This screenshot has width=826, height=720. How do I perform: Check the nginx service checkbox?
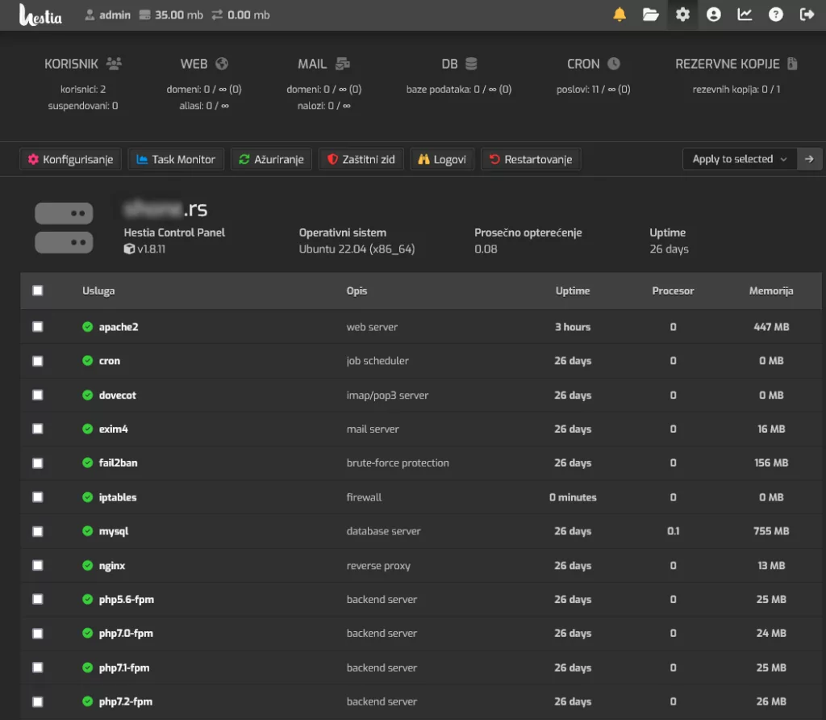point(37,565)
